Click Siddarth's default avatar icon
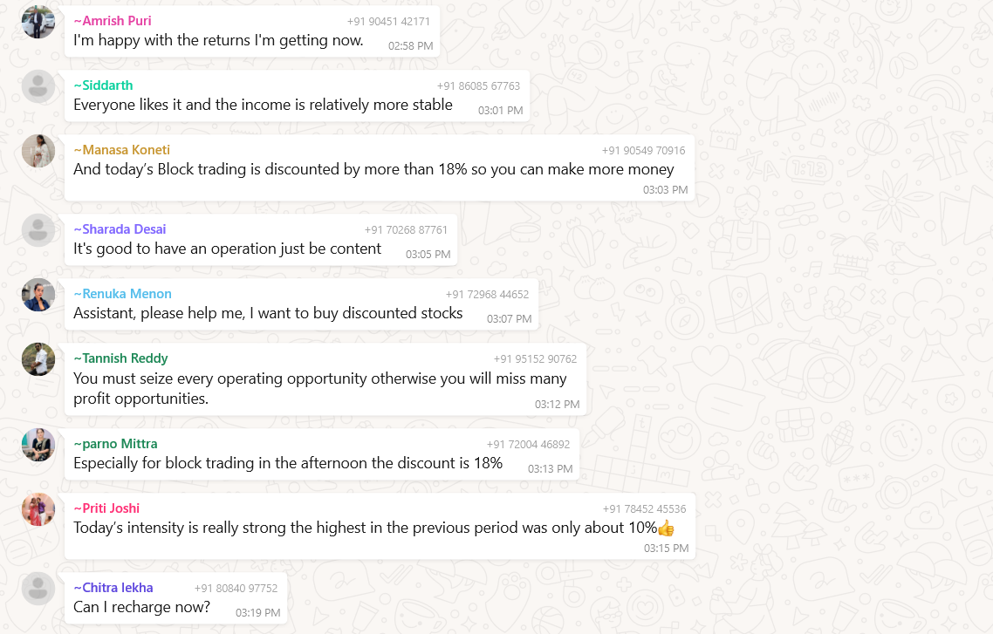The width and height of the screenshot is (993, 634). click(x=38, y=86)
